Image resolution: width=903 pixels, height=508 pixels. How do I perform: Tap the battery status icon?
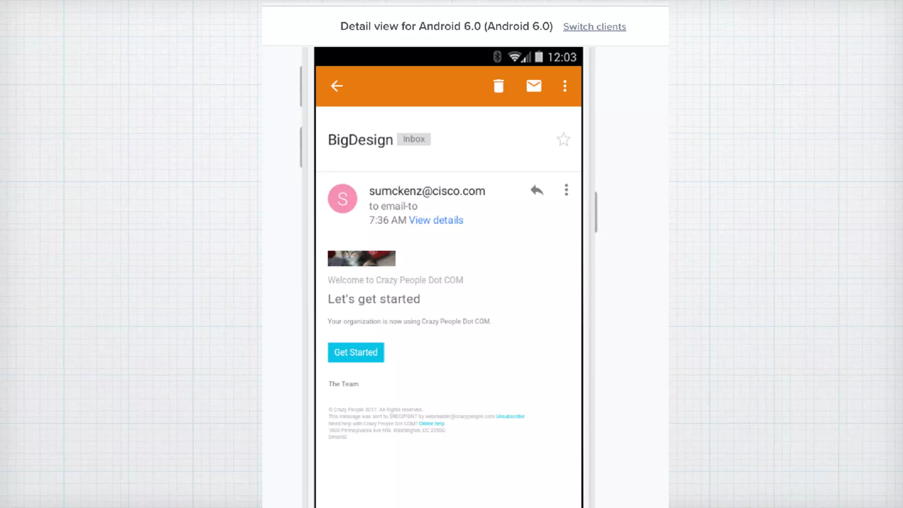(539, 57)
